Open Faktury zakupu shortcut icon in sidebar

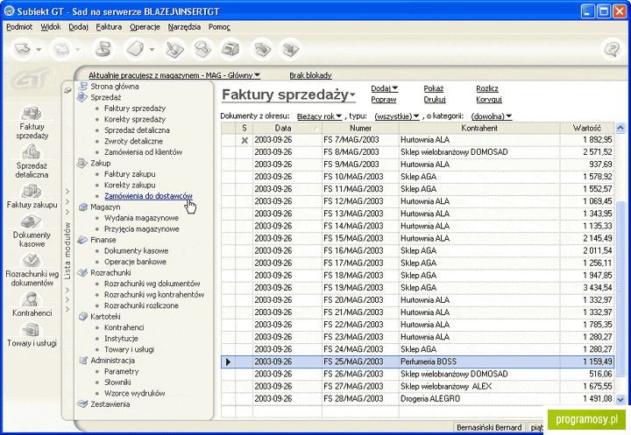point(32,191)
